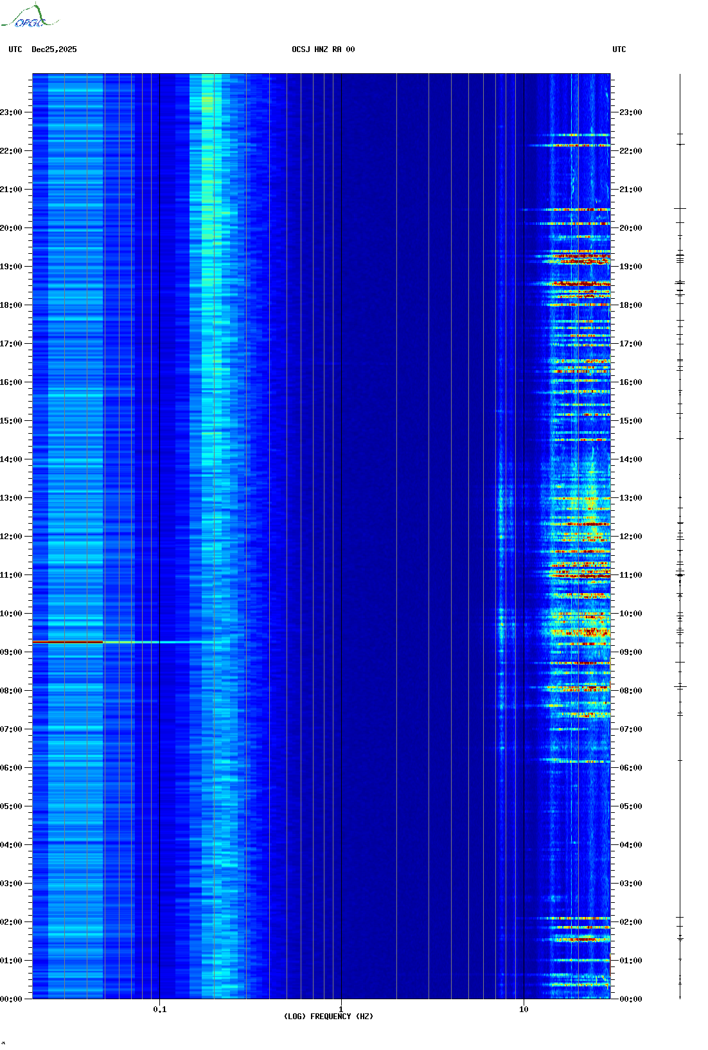This screenshot has height=1050, width=708.
Task: Click the 02:00 label on left axis
Action: pos(11,922)
